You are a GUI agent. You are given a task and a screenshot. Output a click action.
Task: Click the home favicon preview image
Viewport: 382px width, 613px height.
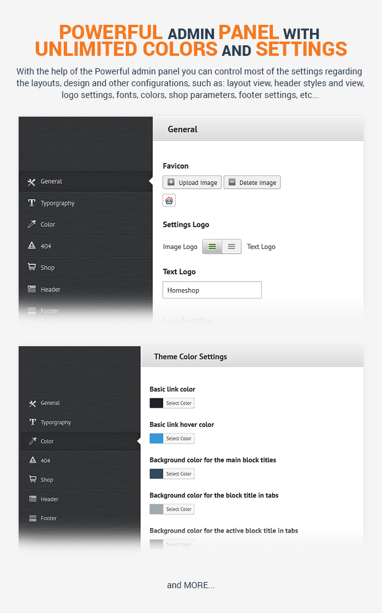(169, 200)
